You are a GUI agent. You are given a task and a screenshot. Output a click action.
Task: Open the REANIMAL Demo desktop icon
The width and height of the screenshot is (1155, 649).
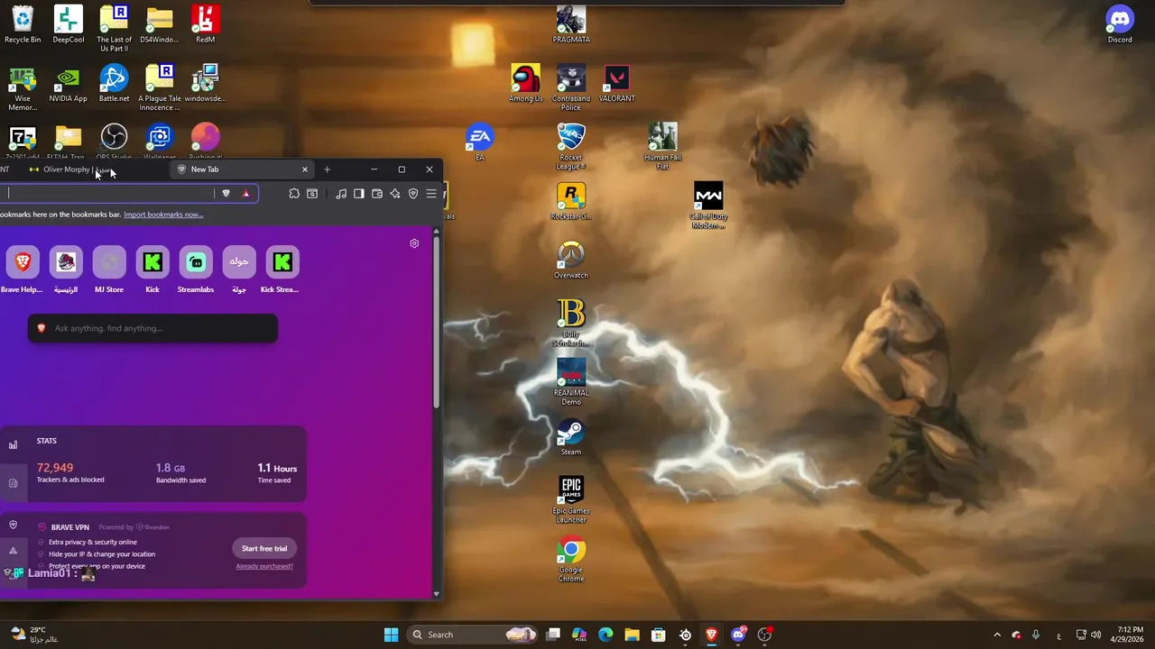[571, 382]
